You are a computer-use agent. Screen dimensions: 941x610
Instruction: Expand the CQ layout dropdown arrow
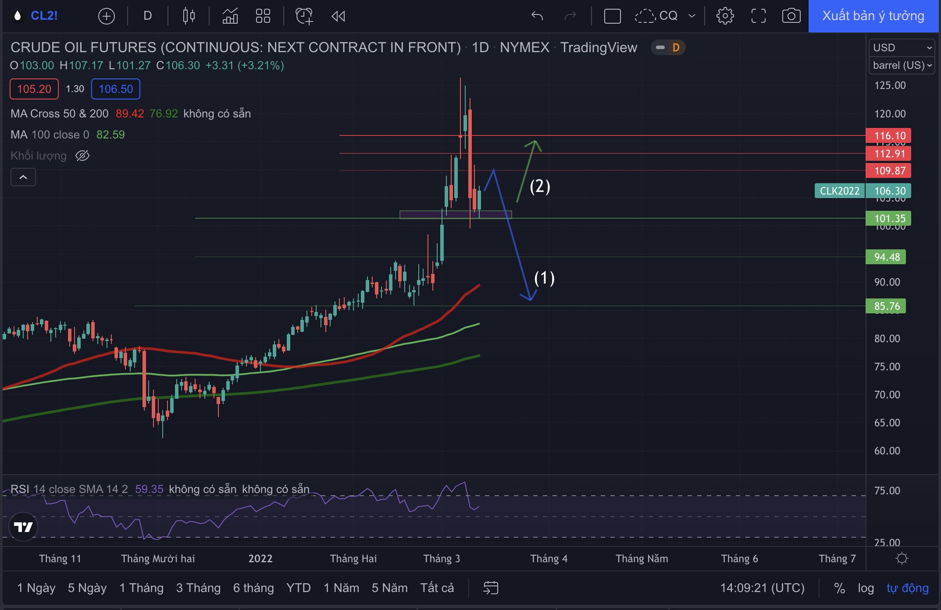pos(692,16)
